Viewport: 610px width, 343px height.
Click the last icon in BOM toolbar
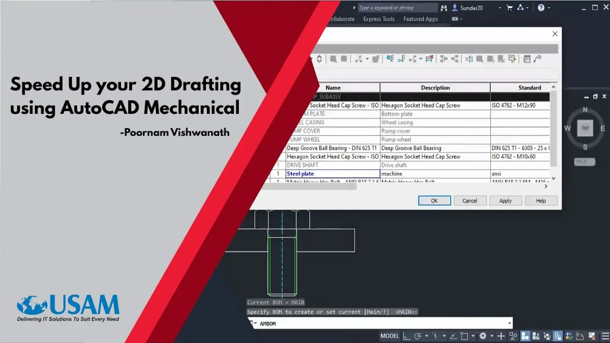(538, 59)
